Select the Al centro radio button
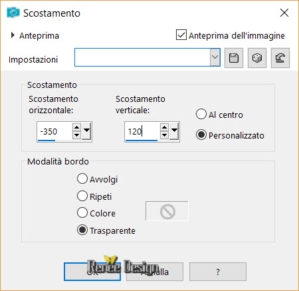299x291 pixels. (201, 114)
